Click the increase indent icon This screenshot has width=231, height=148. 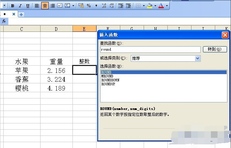coord(128,6)
